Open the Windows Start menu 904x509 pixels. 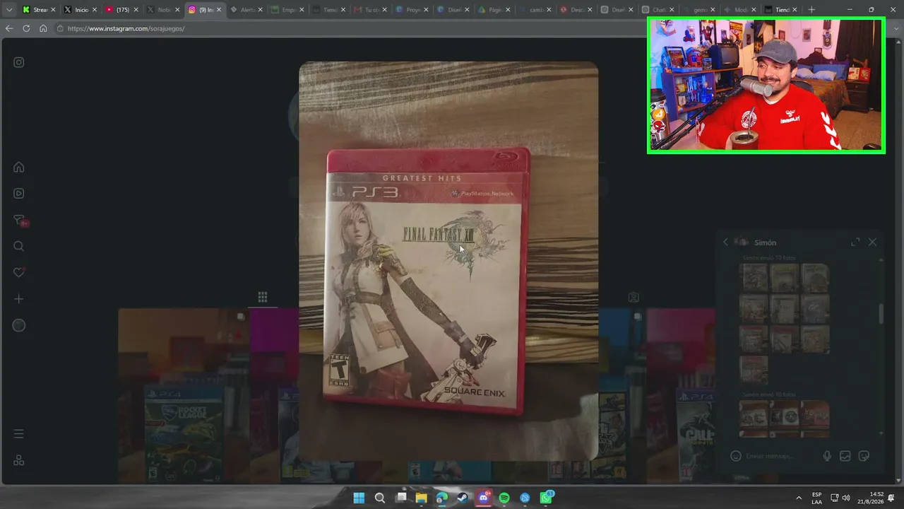[359, 498]
